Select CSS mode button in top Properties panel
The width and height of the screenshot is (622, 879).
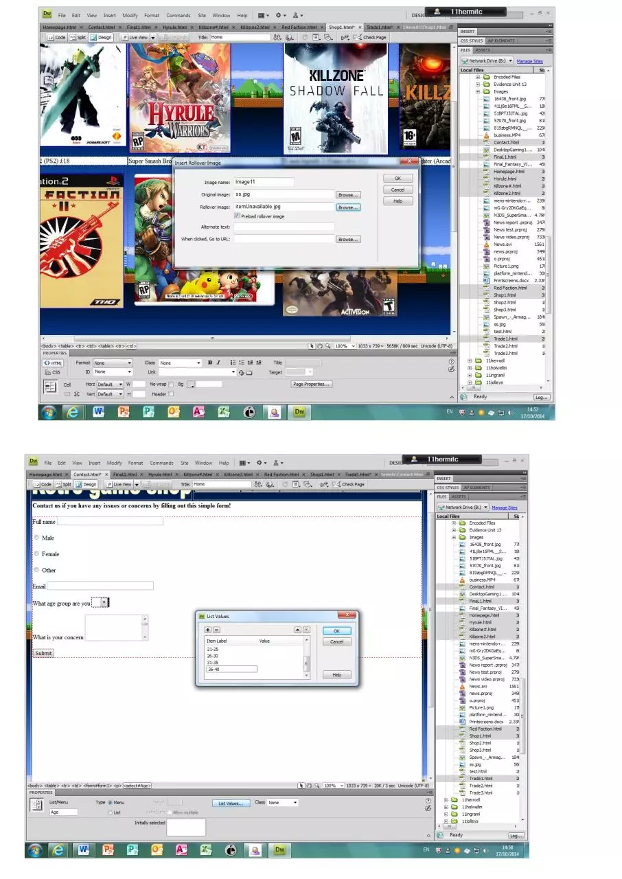(x=53, y=372)
